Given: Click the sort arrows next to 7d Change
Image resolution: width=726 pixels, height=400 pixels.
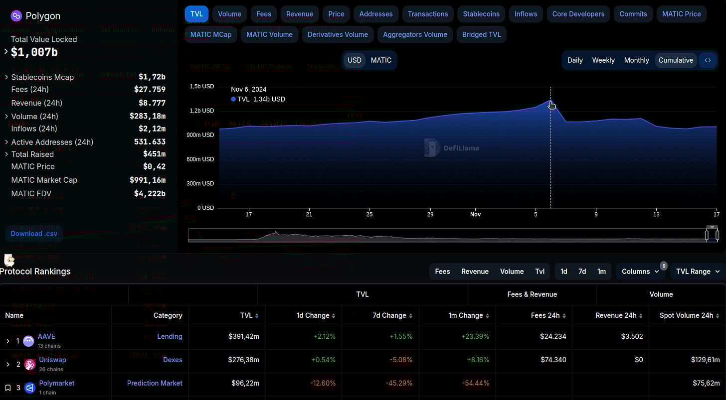Looking at the screenshot, I should point(410,316).
